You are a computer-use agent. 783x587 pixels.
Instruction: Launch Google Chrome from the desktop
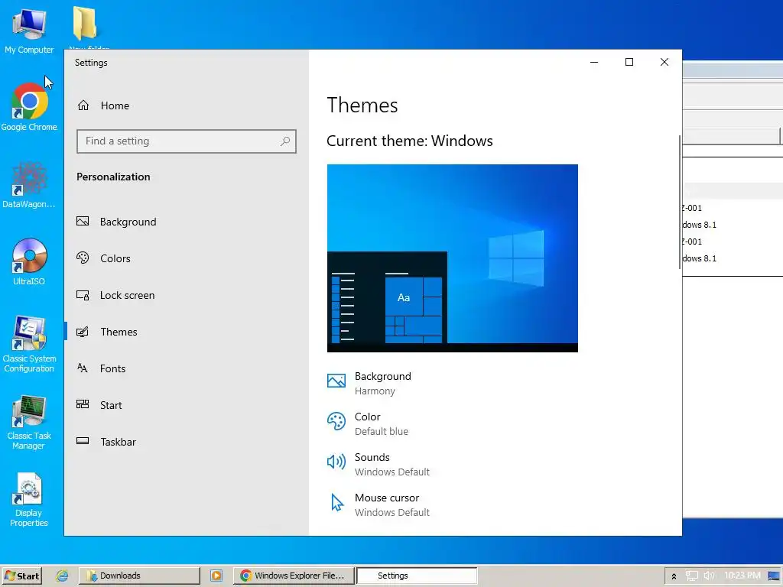coord(29,107)
